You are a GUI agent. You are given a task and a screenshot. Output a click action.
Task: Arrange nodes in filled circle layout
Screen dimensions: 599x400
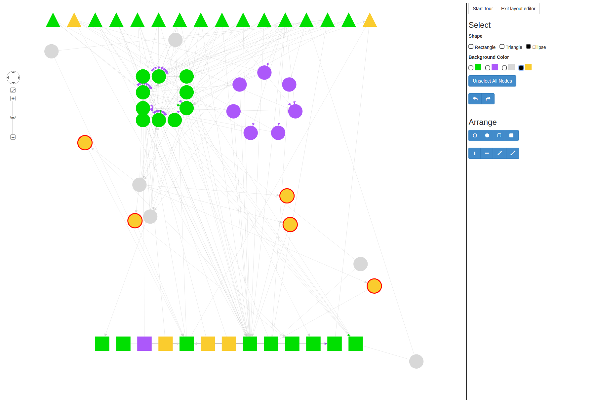click(487, 135)
